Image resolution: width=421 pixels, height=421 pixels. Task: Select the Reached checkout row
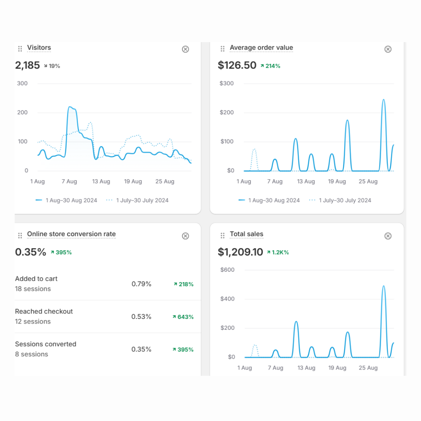coord(108,317)
